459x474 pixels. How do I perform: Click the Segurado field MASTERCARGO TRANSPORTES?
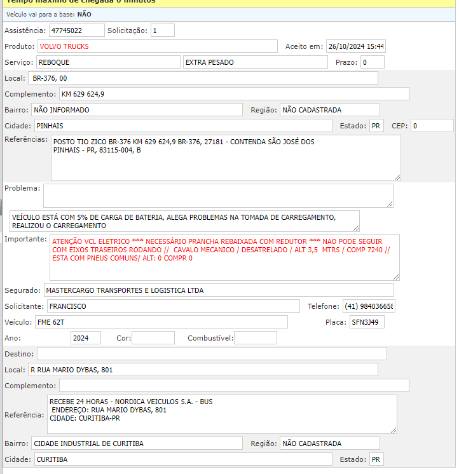(x=219, y=290)
